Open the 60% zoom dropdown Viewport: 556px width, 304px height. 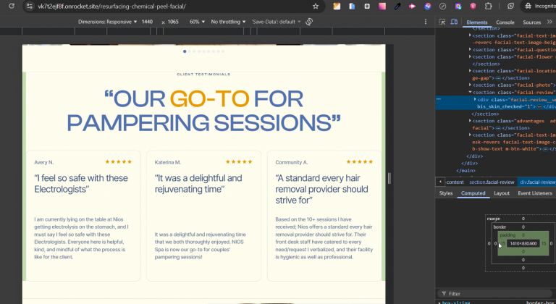(x=197, y=22)
